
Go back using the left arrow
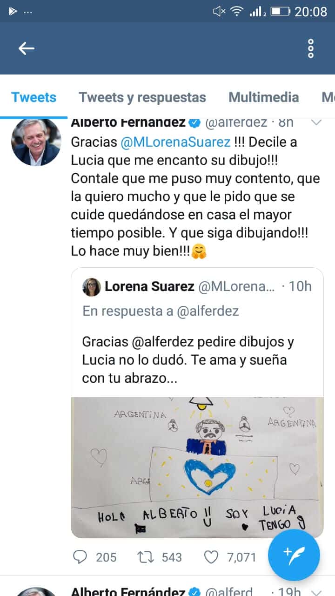27,48
